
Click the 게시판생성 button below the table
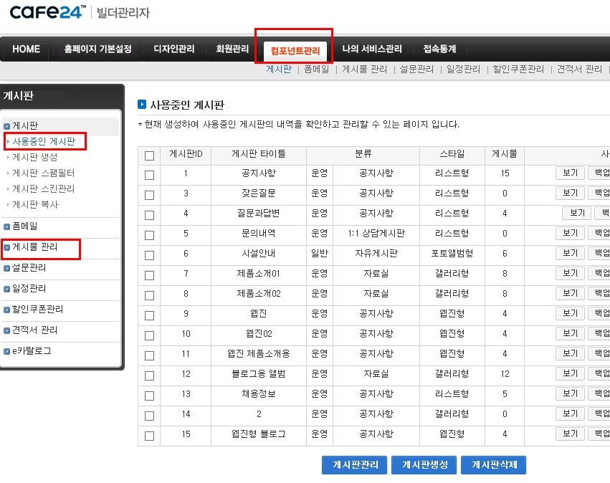coord(424,464)
